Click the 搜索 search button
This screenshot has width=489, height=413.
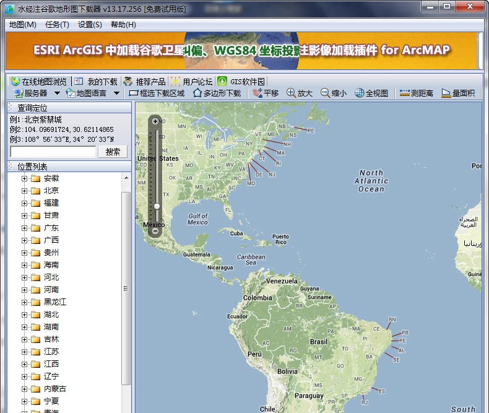(x=113, y=152)
